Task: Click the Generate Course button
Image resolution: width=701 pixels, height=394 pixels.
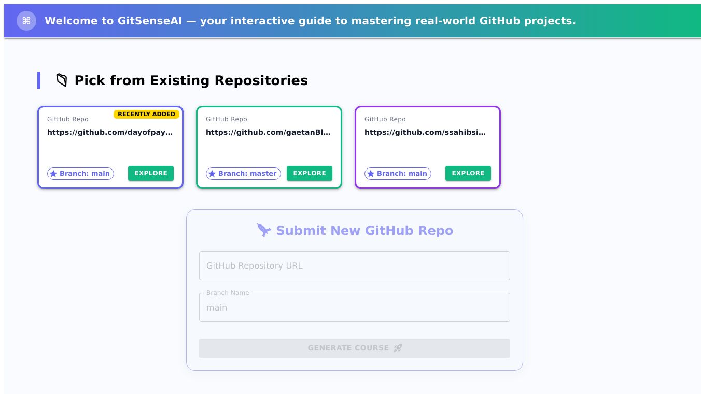Action: (355, 348)
